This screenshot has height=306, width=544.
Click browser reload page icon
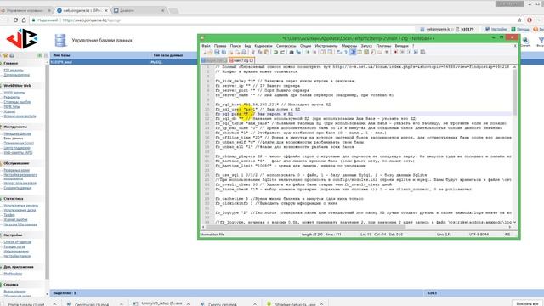15,20
